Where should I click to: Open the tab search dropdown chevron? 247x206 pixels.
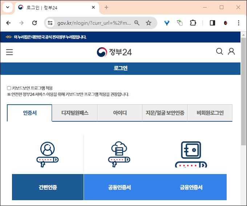point(8,7)
